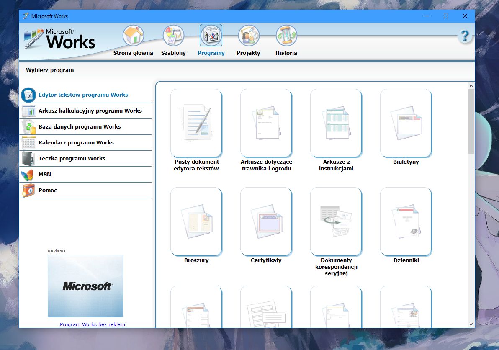Click the Szablony templates icon
This screenshot has height=350, width=499.
click(173, 36)
